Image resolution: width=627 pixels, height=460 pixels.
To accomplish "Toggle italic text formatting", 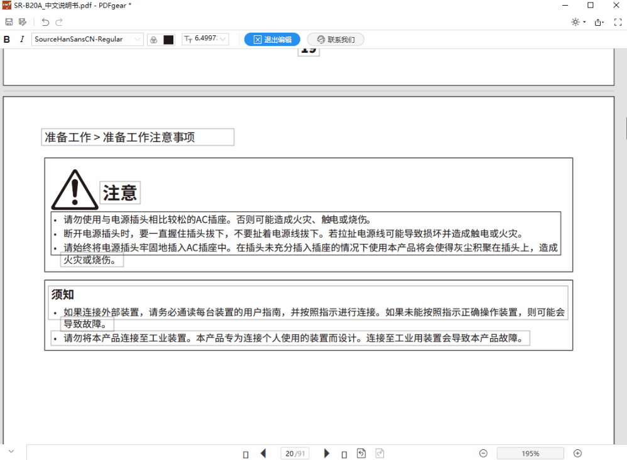I will 22,40.
